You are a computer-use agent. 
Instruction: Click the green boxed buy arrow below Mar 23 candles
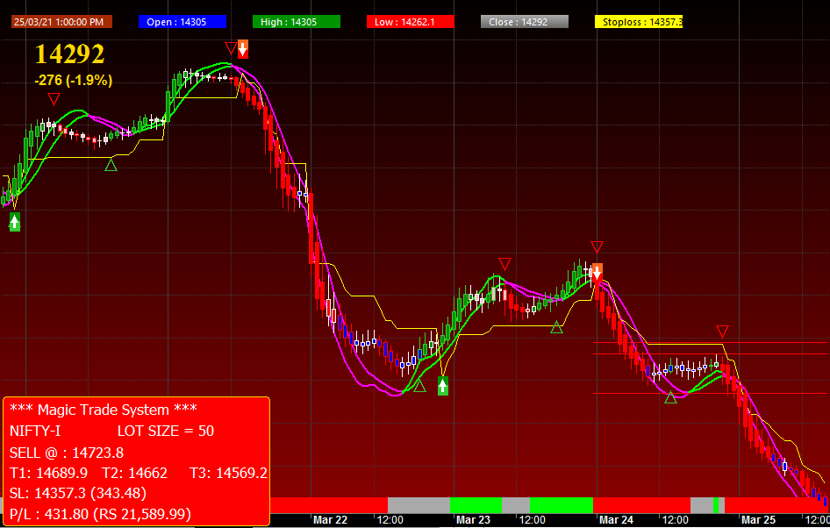coord(442,386)
